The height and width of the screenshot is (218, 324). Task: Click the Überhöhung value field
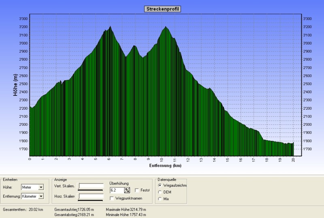117,190
